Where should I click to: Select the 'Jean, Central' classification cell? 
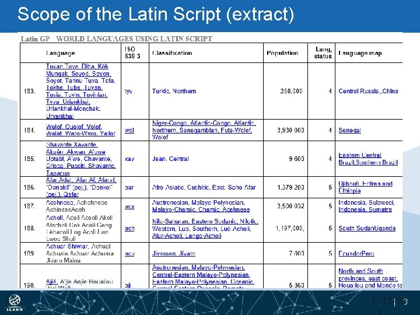coord(170,159)
